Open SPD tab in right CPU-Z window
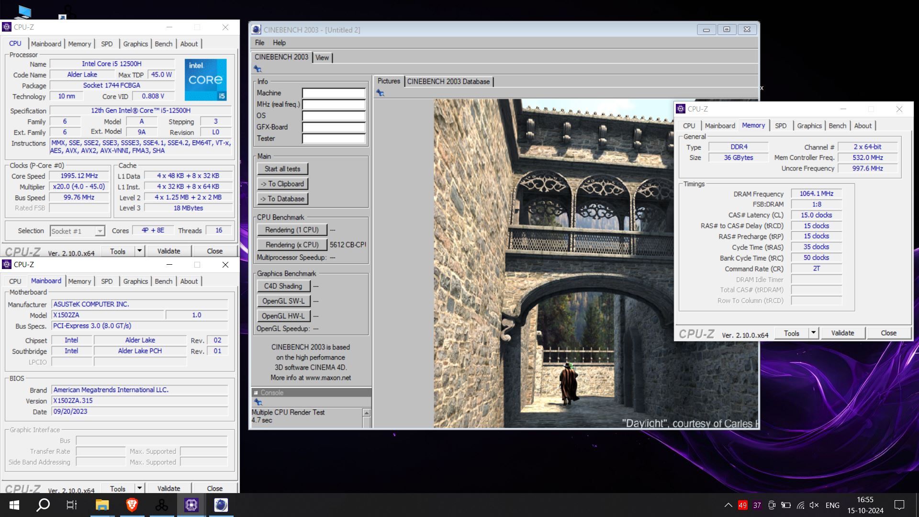 pos(781,125)
